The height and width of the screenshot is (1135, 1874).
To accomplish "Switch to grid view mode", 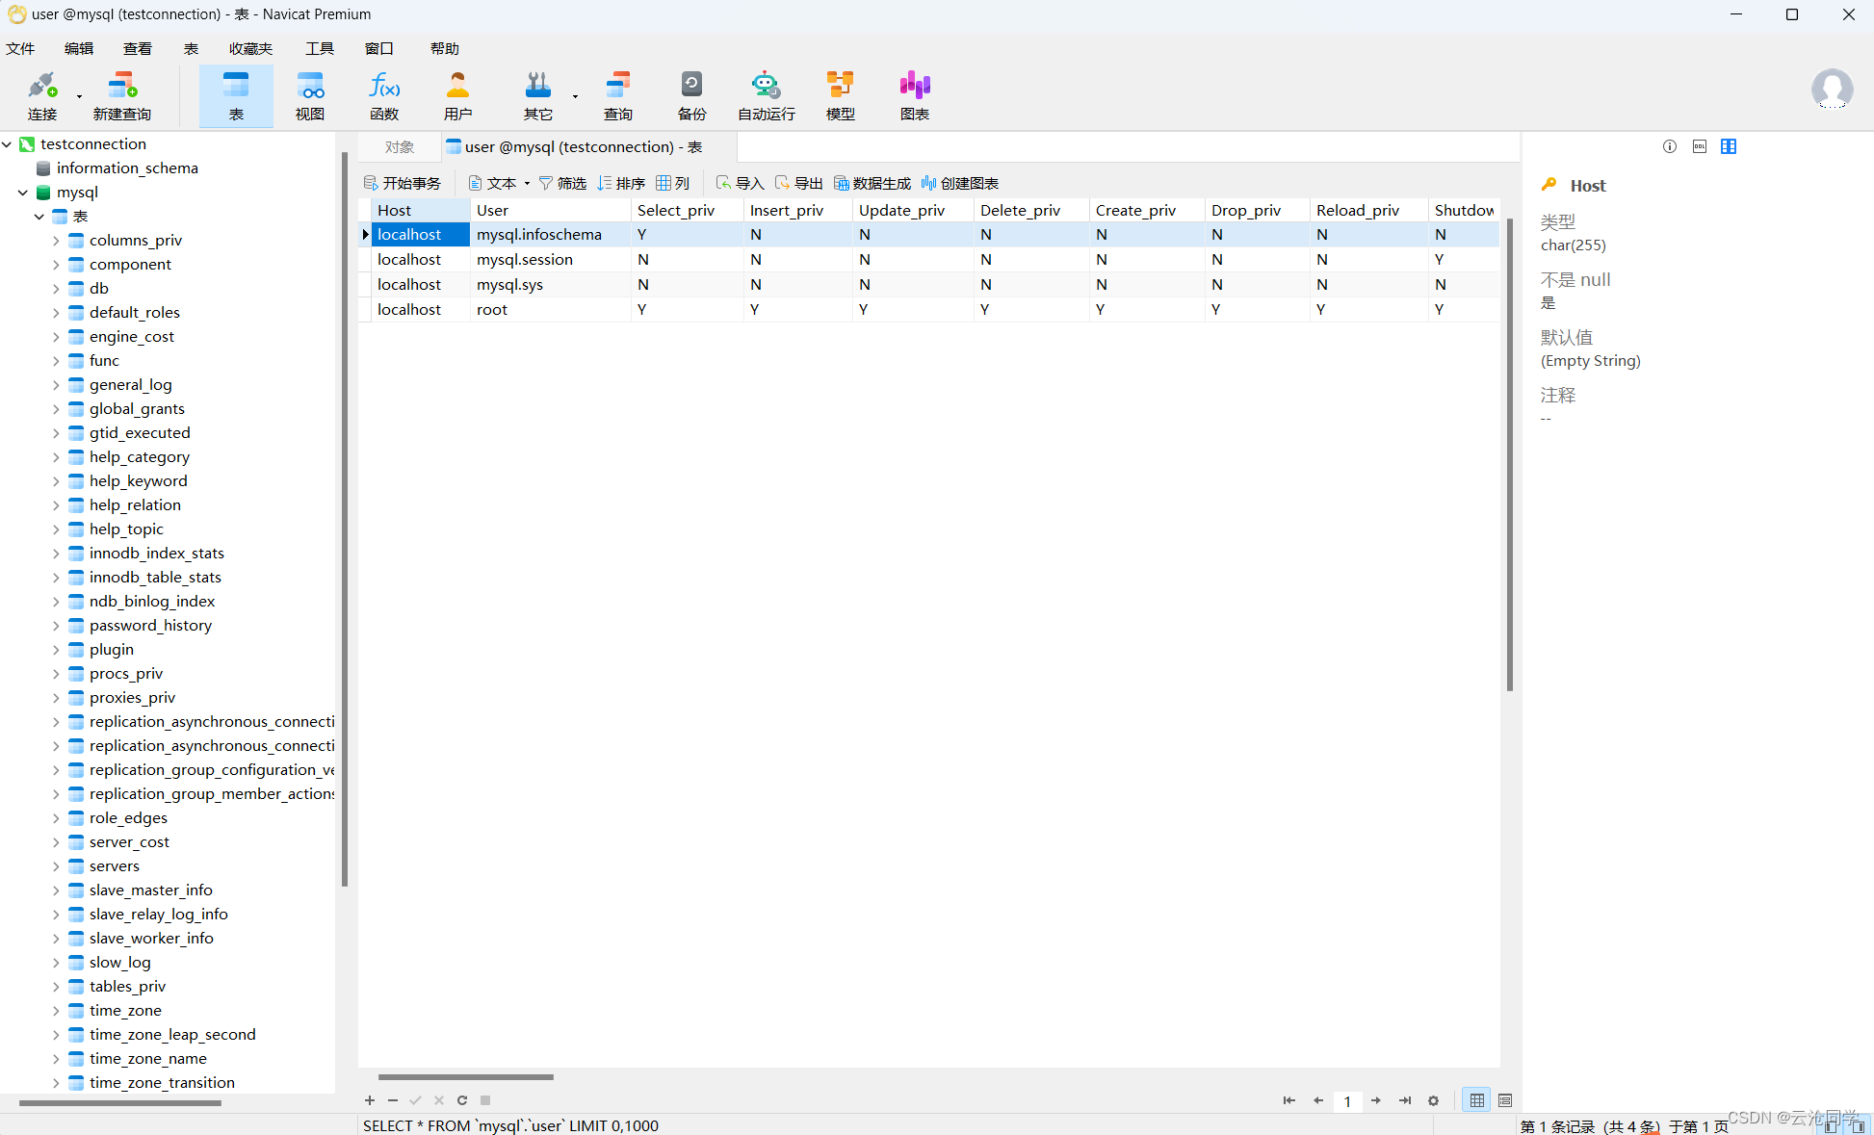I will [x=1476, y=1100].
